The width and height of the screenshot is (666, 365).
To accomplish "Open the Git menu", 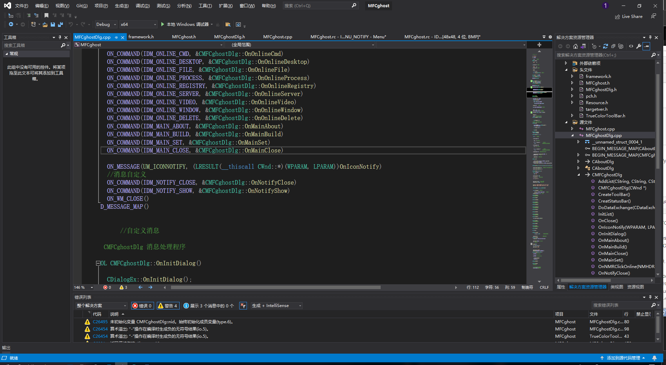I will [x=82, y=6].
